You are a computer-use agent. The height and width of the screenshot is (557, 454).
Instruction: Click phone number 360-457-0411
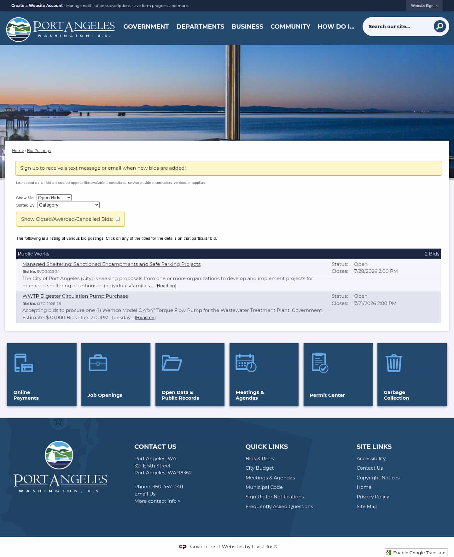[x=167, y=487]
